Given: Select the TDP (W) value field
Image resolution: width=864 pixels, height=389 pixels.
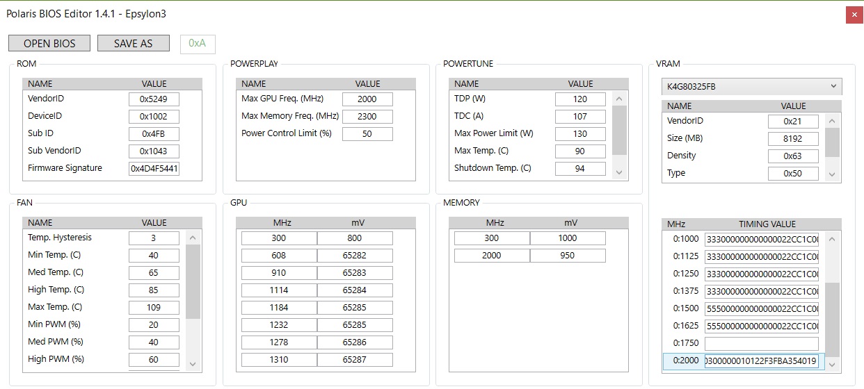Looking at the screenshot, I should (x=580, y=99).
